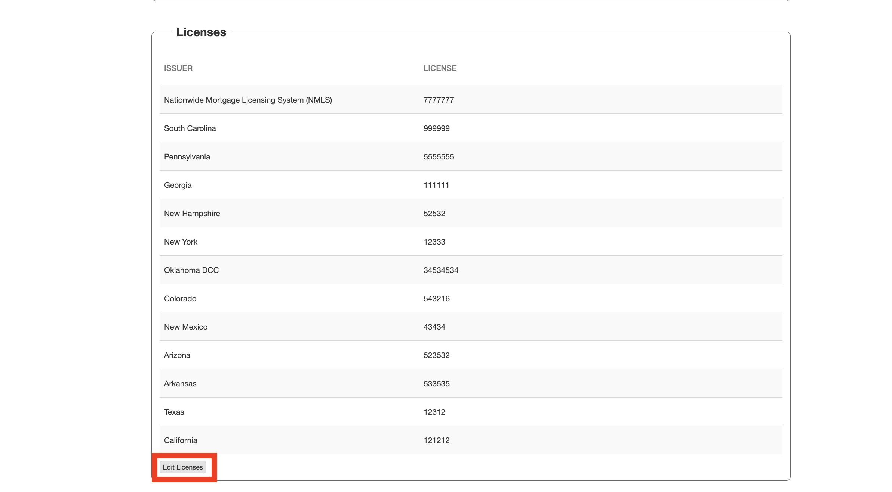Image resolution: width=892 pixels, height=492 pixels.
Task: Click the Colorado issuer cell
Action: [180, 299]
